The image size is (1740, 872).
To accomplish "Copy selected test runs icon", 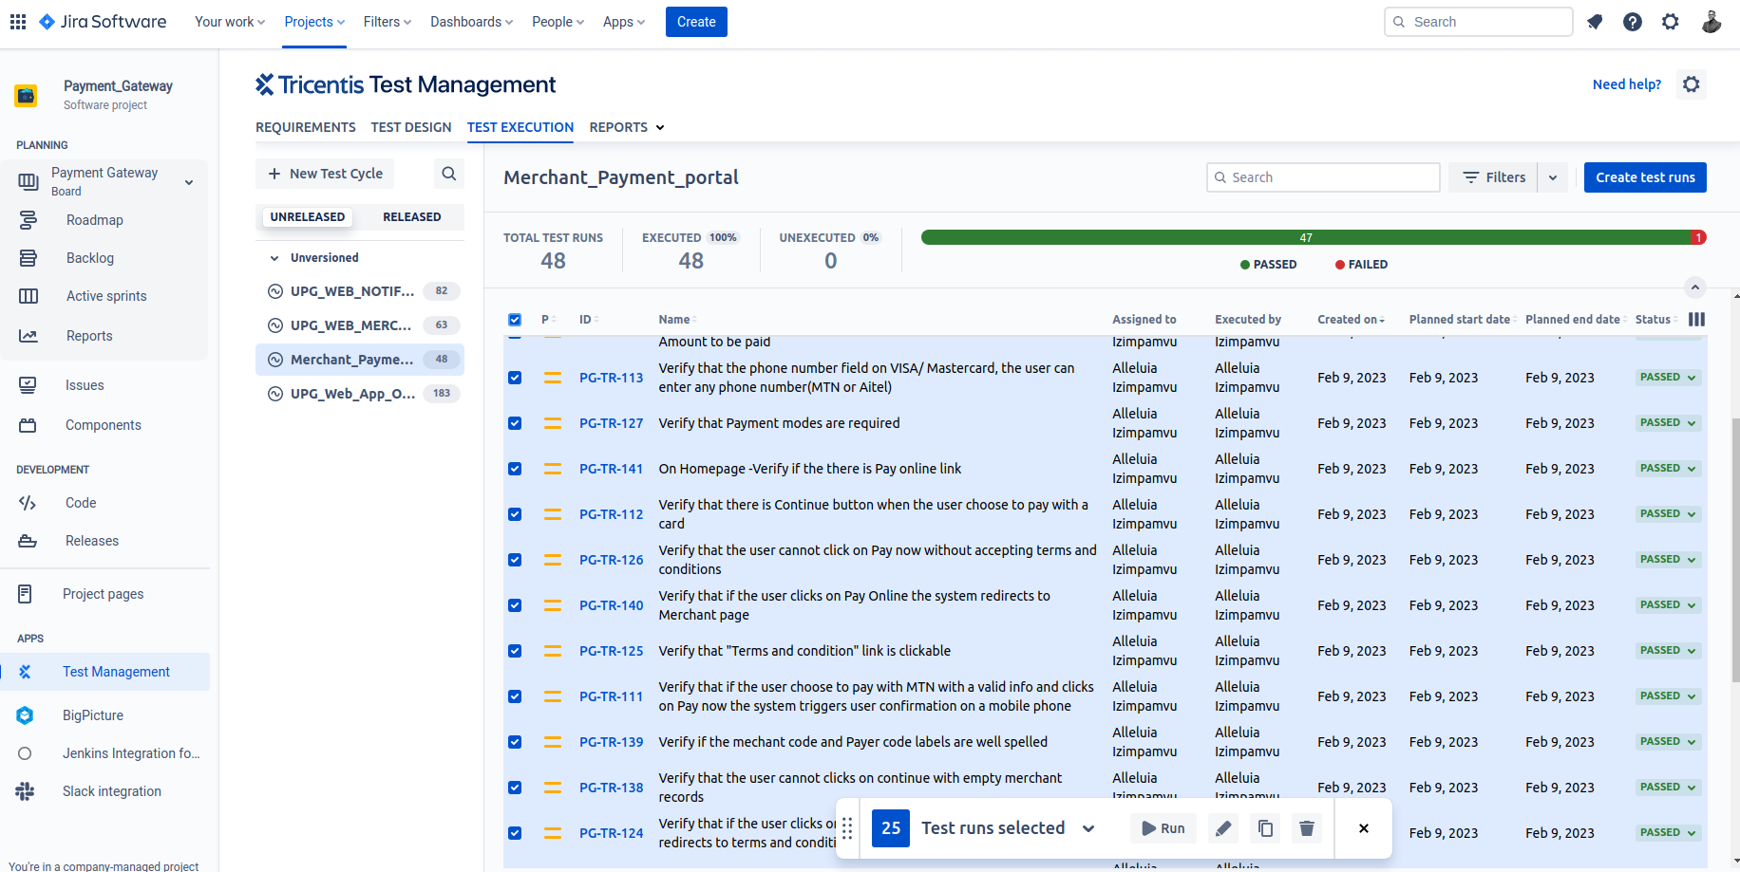I will (1265, 828).
